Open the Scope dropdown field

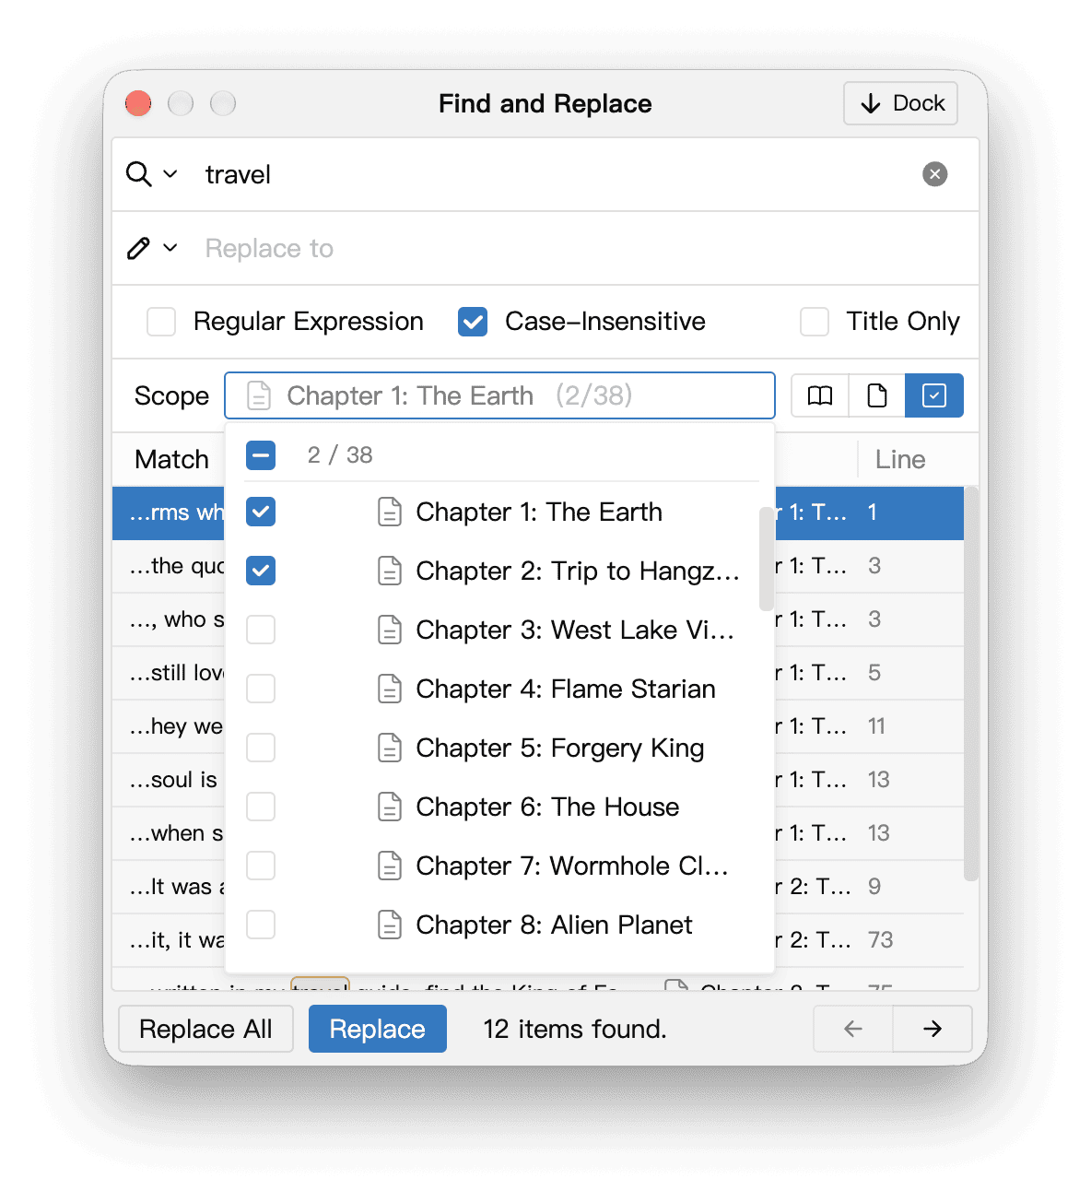point(500,395)
